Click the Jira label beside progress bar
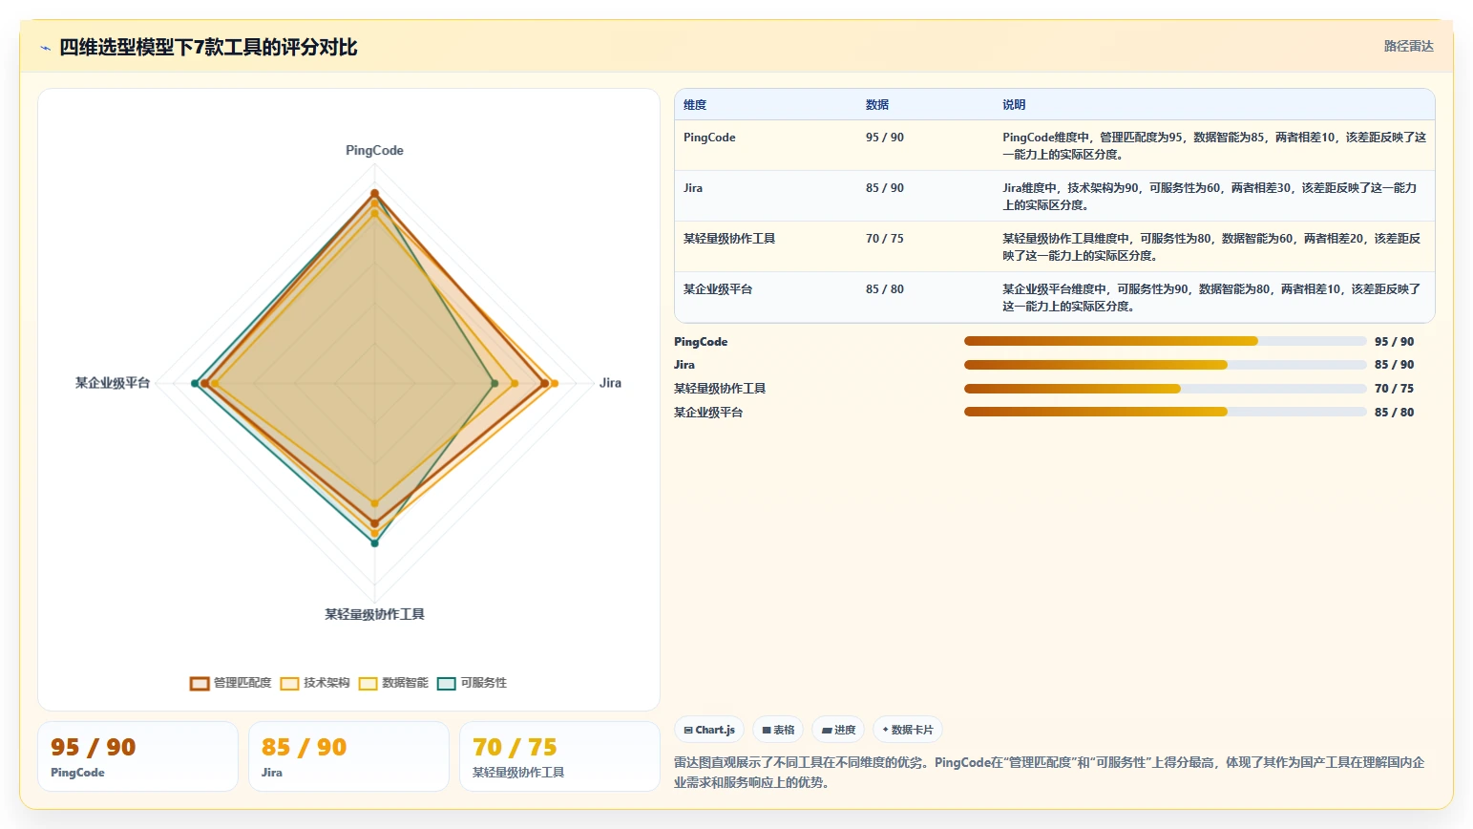Screen dimensions: 1473x829 (x=684, y=365)
